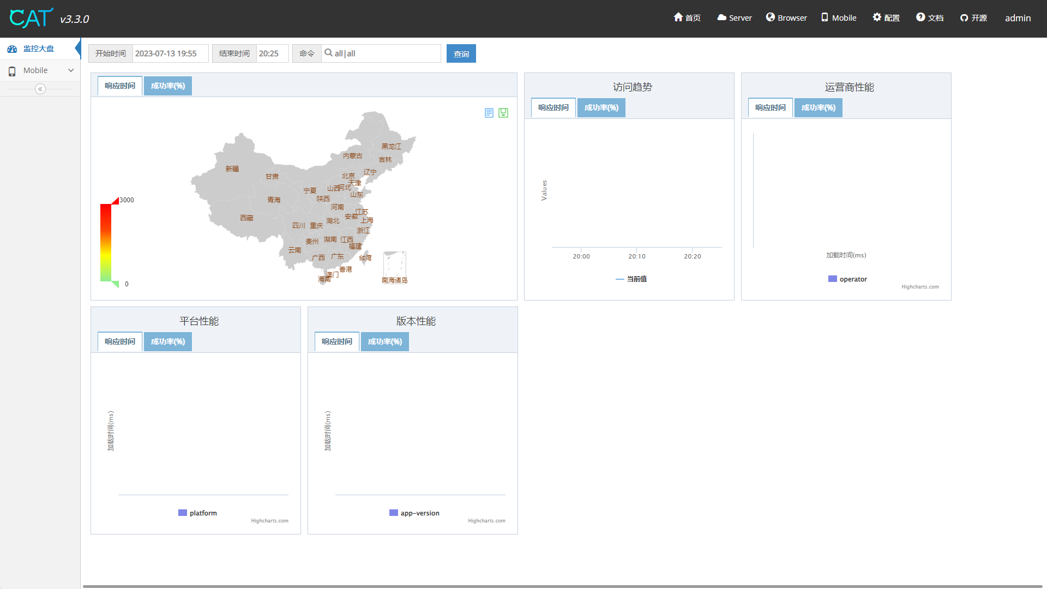The height and width of the screenshot is (589, 1047).
Task: Switch map panel to 成功率(%) tab
Action: coord(168,86)
